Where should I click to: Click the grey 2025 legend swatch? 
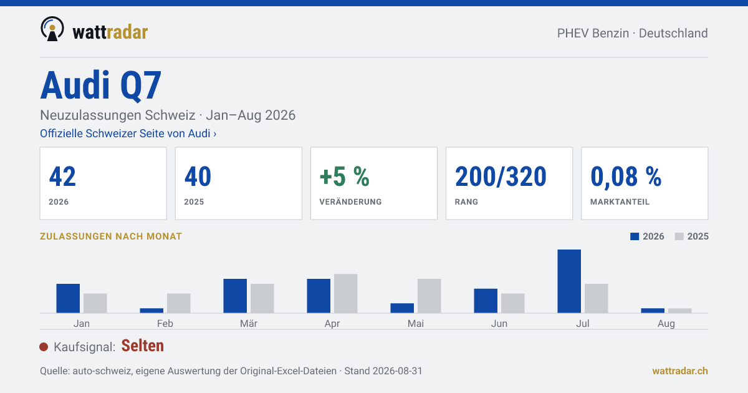[x=680, y=236]
